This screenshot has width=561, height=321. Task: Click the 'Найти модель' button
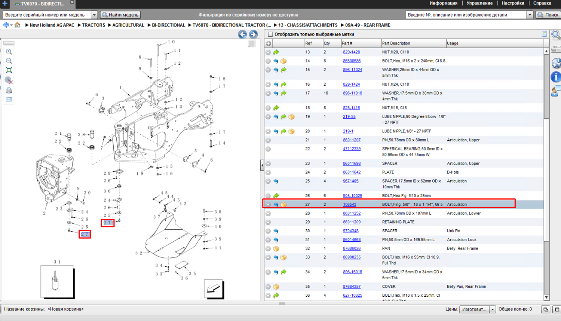click(x=120, y=15)
